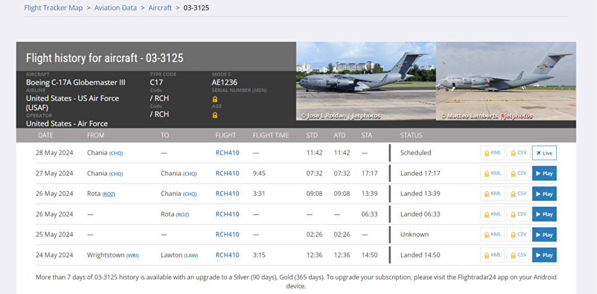Open RCH410 flight link on 28 May
Image resolution: width=597 pixels, height=294 pixels.
(x=227, y=153)
